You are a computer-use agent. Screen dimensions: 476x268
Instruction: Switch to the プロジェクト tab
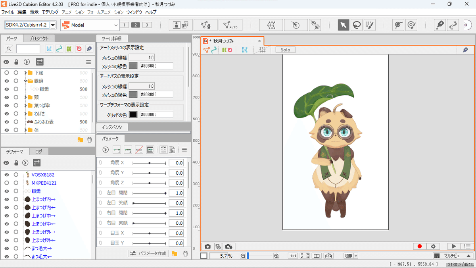click(39, 39)
